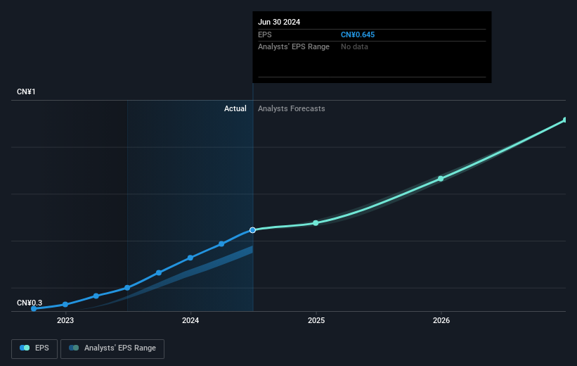
Task: Click the tooltip 'Analysts' EPS Range' row label
Action: [294, 47]
